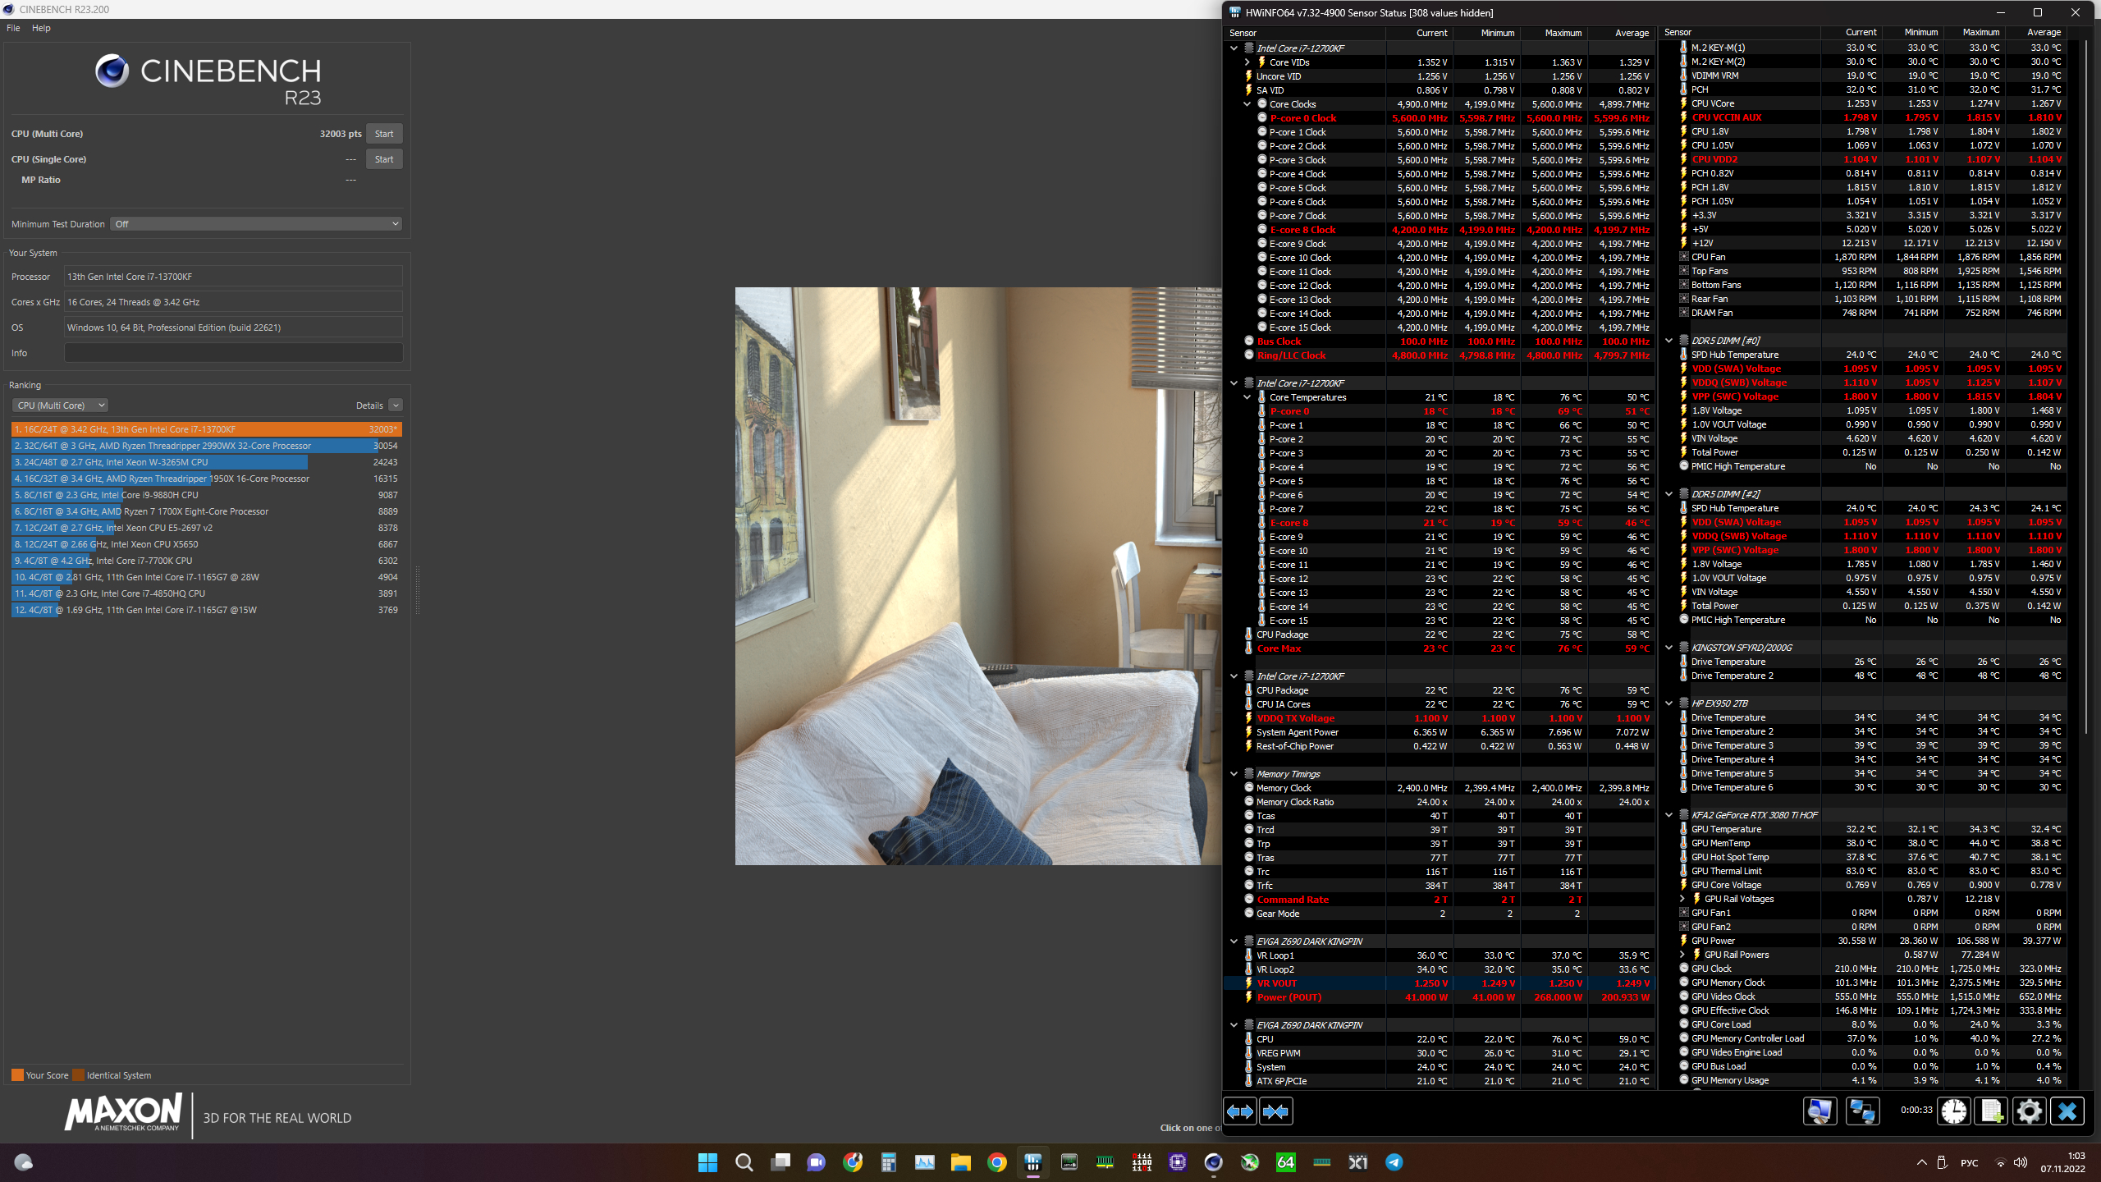Viewport: 2101px width, 1182px height.
Task: Click the reset clock icon in HWiNFO
Action: tap(1954, 1111)
